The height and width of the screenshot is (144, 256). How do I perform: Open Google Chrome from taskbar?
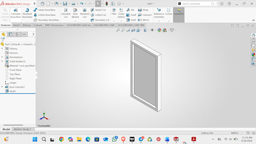[x=61, y=139]
